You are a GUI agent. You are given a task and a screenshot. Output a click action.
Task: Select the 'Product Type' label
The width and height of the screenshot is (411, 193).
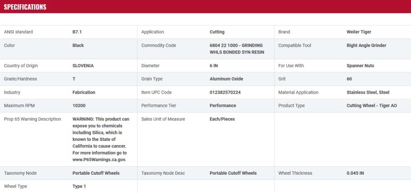(x=291, y=106)
